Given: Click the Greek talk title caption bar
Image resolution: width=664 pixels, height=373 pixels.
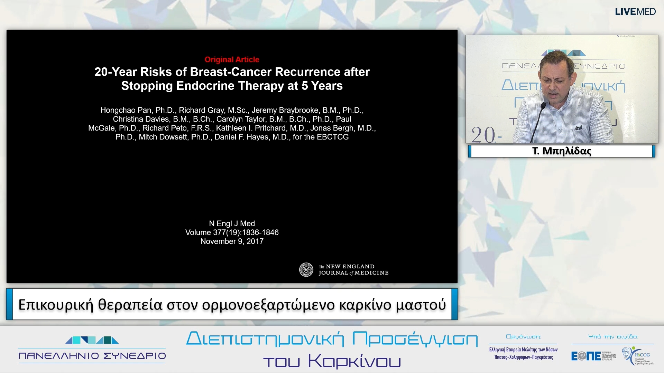Looking at the screenshot, I should coord(232,305).
